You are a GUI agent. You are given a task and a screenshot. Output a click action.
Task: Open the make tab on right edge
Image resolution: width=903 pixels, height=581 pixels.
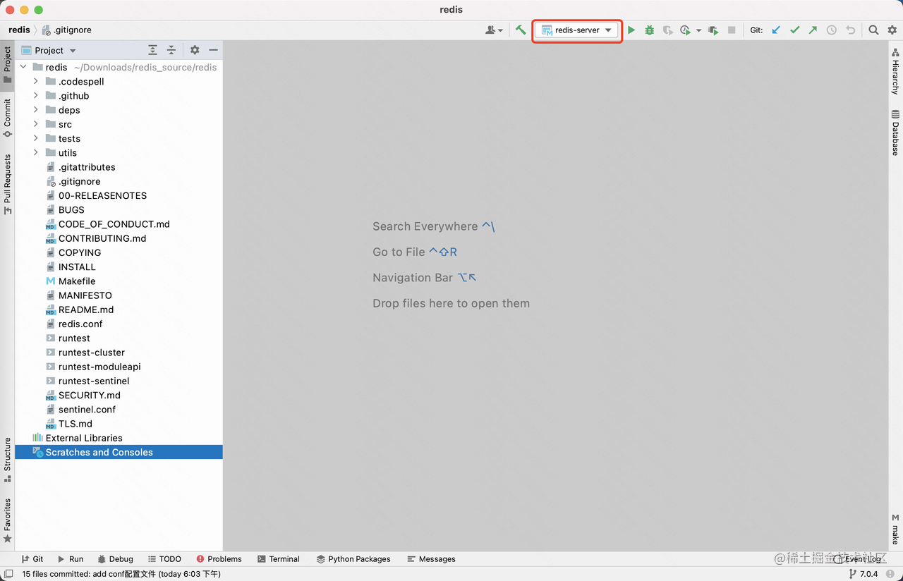[895, 530]
